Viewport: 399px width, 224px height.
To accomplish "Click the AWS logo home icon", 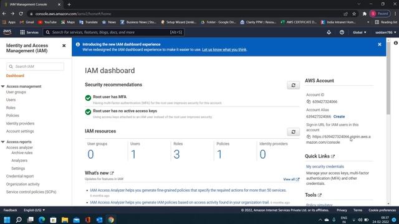I will click(x=7, y=32).
